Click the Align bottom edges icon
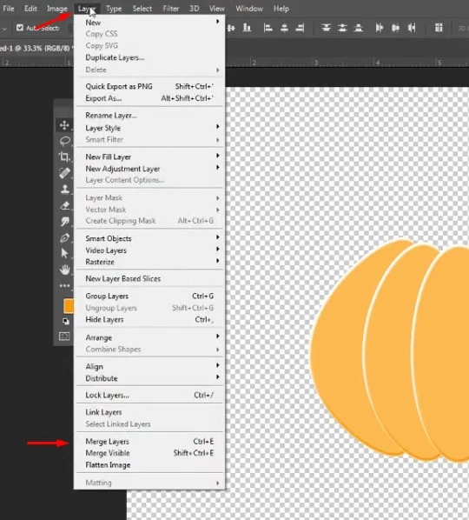469x520 pixels. [247, 28]
